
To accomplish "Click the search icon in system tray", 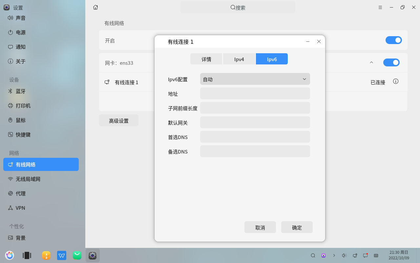I will (x=313, y=255).
